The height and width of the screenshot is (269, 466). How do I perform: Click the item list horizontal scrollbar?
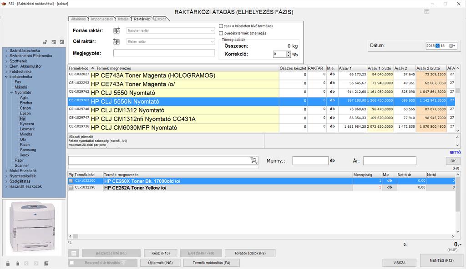[x=262, y=236]
